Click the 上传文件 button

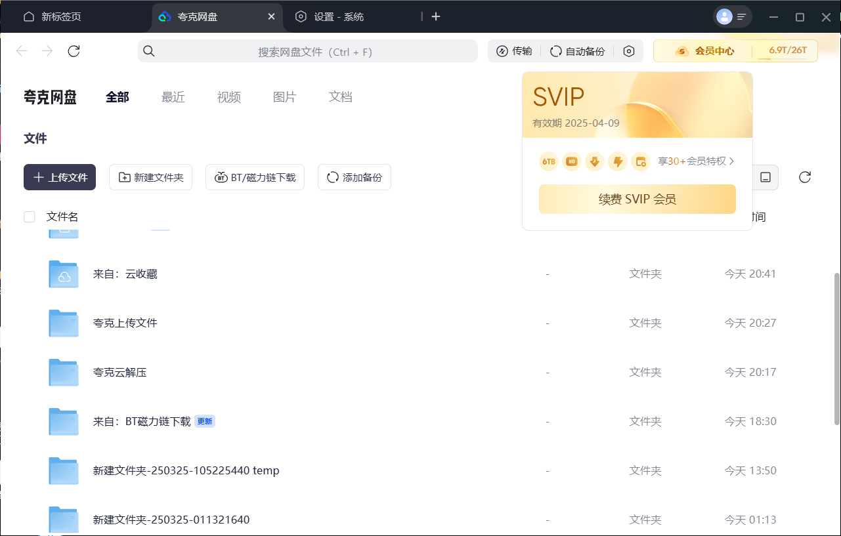click(x=60, y=177)
